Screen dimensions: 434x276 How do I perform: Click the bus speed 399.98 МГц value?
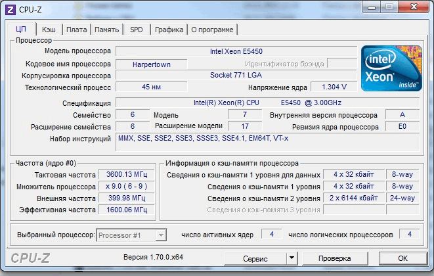pos(127,198)
